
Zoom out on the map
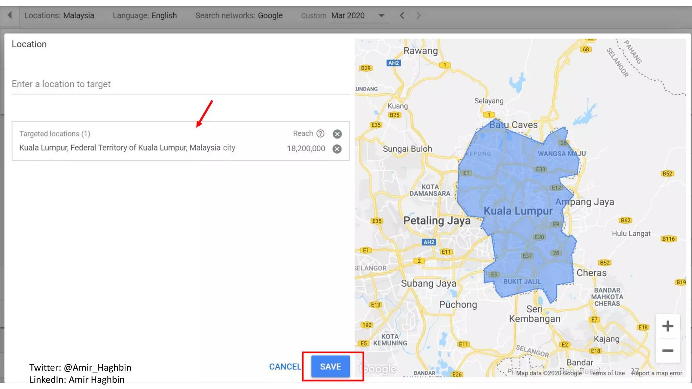pyautogui.click(x=667, y=351)
